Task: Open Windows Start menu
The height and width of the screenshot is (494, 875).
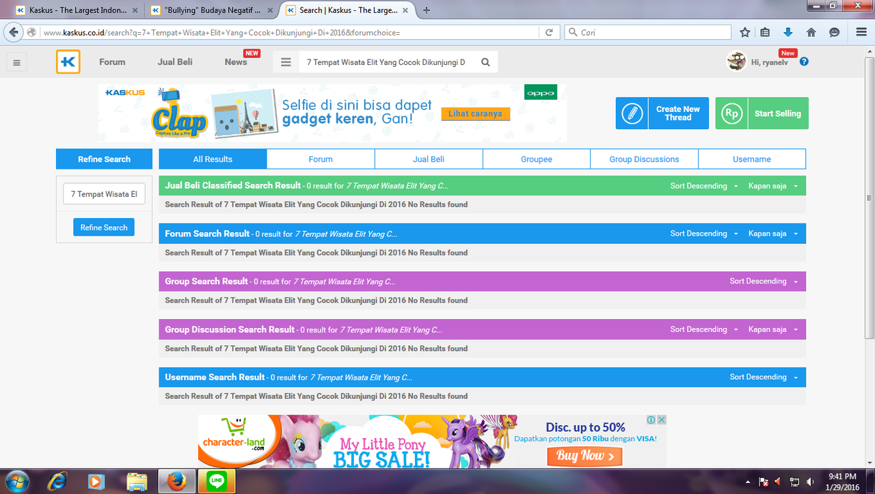Action: 18,481
